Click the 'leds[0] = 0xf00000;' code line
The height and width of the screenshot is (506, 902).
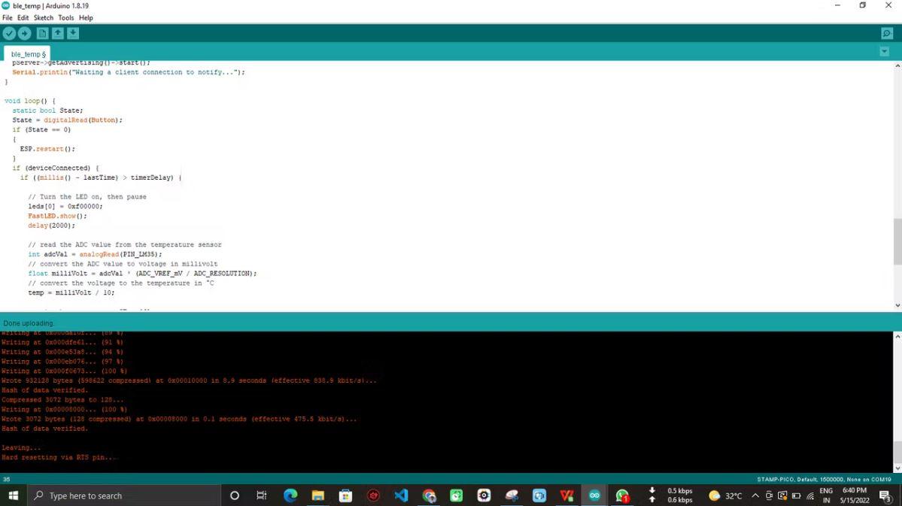[65, 207]
